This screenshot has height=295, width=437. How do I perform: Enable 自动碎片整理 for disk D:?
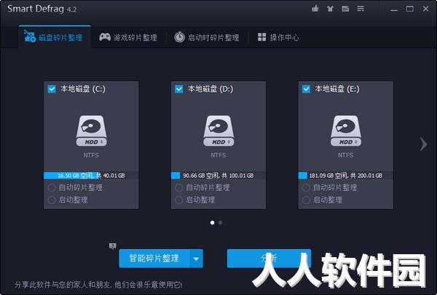point(178,188)
